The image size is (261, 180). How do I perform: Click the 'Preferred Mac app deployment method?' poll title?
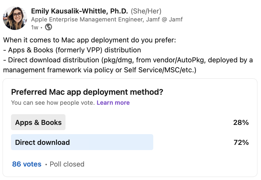tap(87, 92)
